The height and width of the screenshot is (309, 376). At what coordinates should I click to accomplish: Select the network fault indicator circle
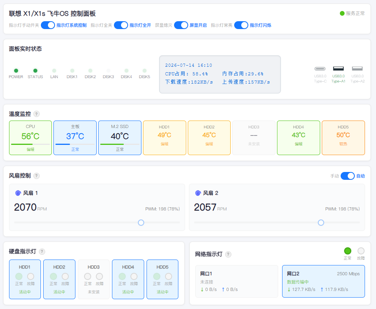361,251
